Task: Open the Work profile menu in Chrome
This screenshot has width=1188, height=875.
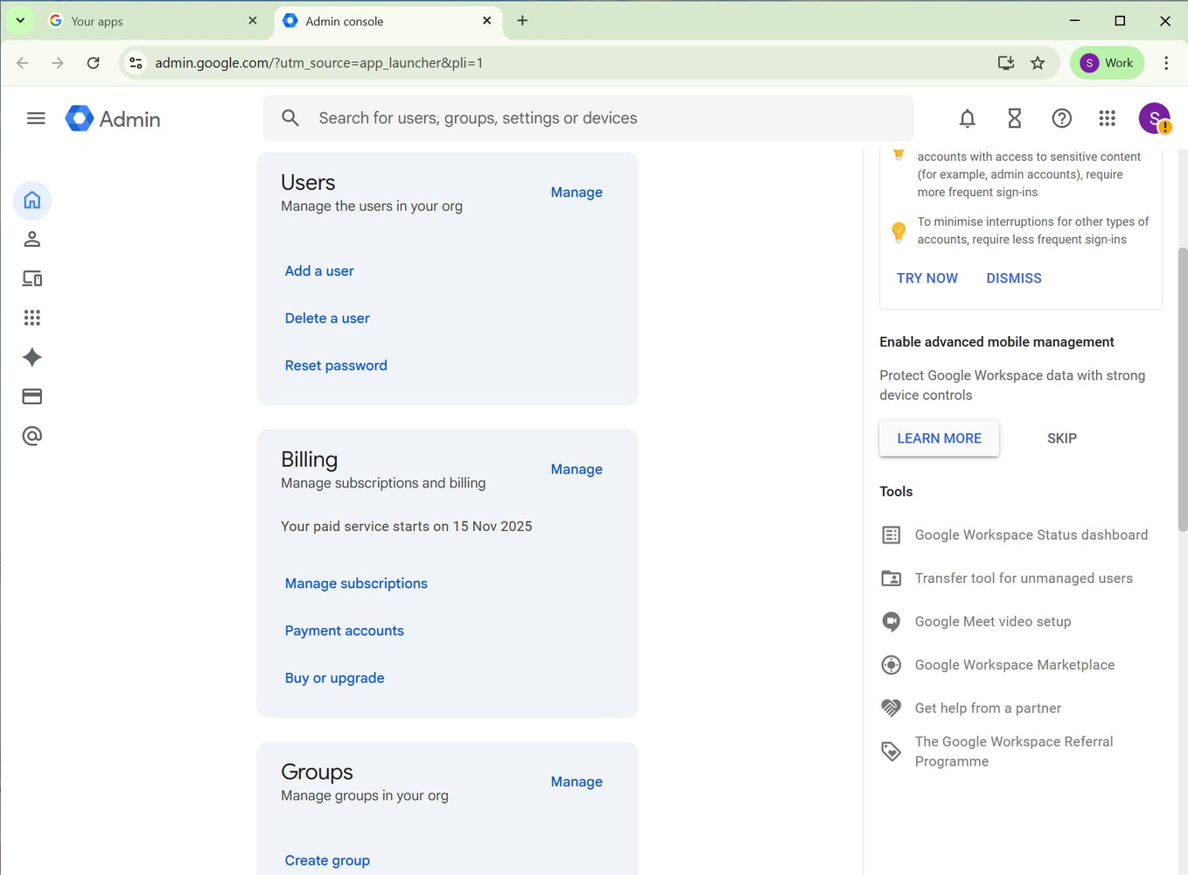Action: point(1107,62)
